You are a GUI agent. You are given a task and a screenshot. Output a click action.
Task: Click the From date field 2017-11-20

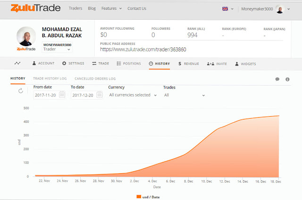click(x=49, y=95)
